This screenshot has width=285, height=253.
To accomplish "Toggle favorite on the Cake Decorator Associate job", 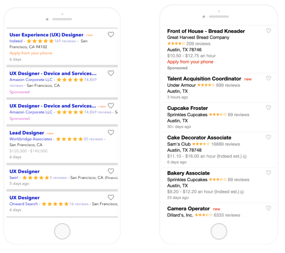I will pyautogui.click(x=268, y=137).
